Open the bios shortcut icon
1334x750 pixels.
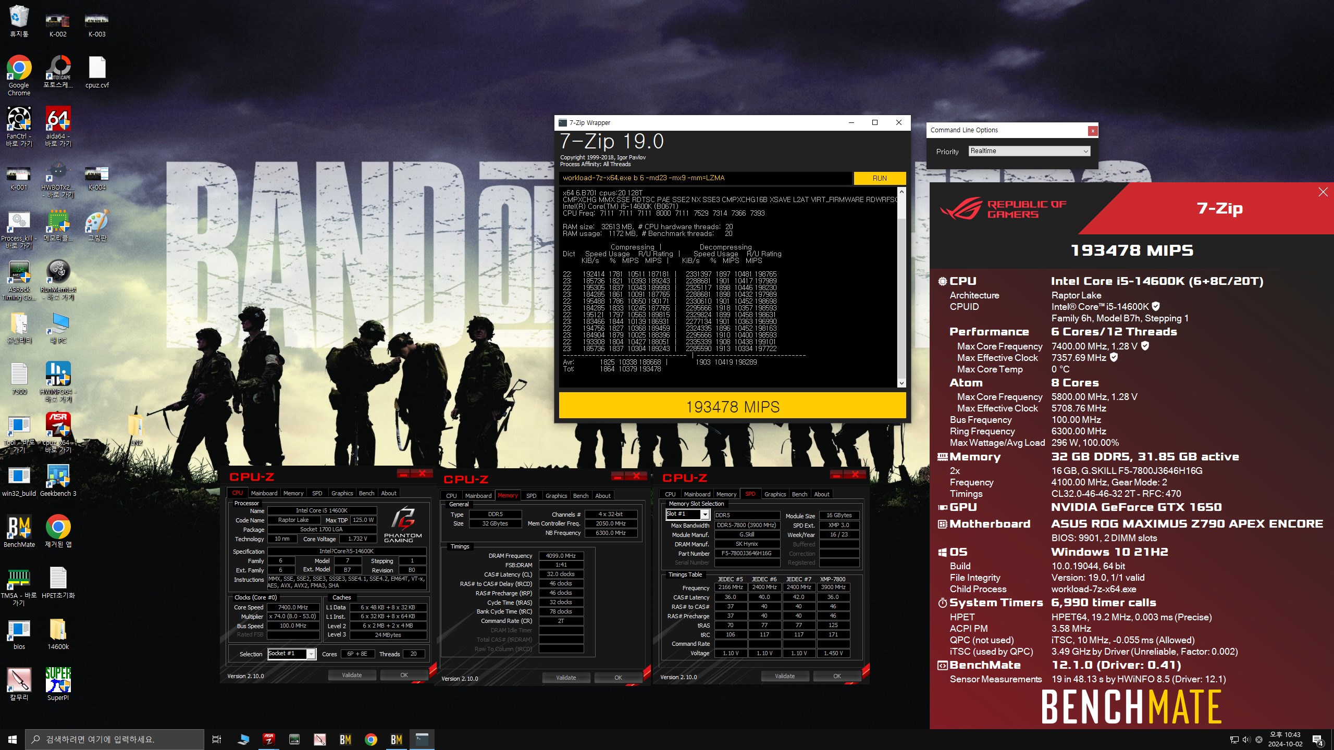point(19,633)
